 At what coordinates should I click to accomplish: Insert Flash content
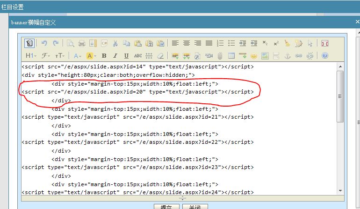pyautogui.click(x=197, y=55)
